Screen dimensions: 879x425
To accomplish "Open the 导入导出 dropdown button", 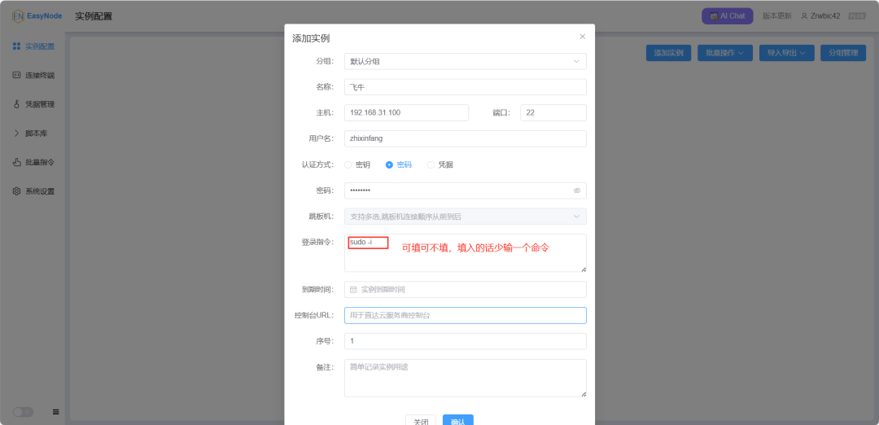I will point(786,53).
